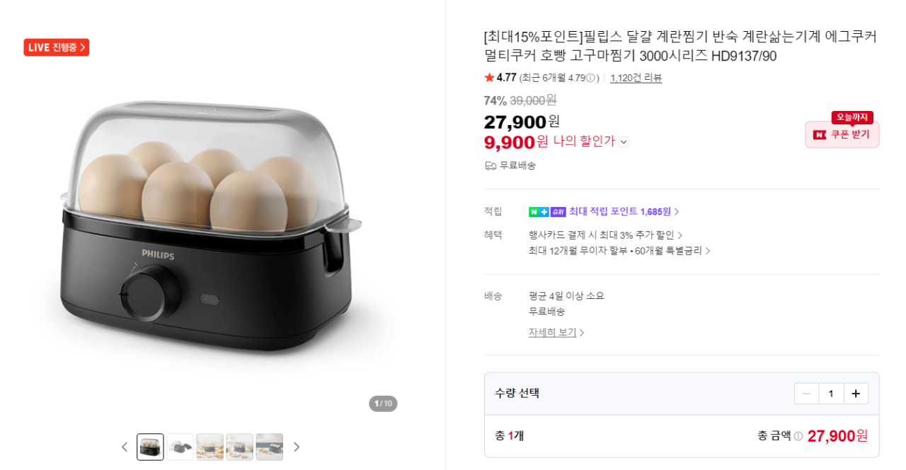Increase quantity with the plus button

[856, 393]
